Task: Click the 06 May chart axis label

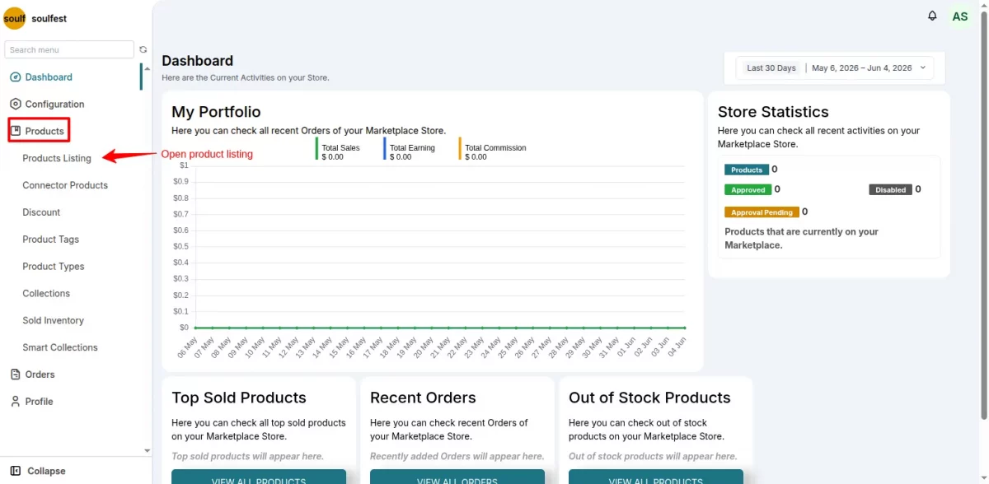Action: pos(186,347)
